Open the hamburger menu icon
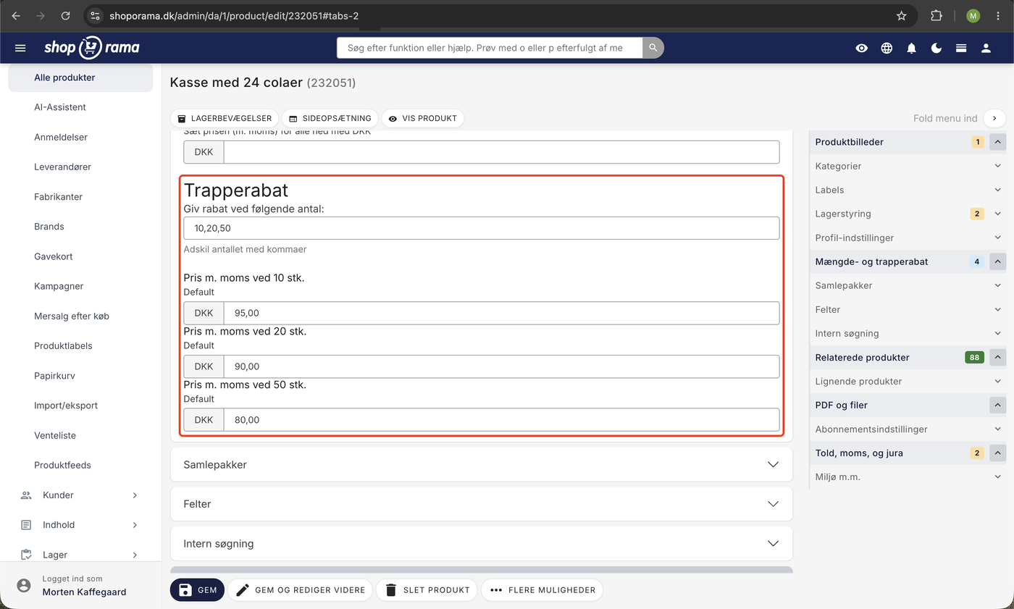This screenshot has height=609, width=1014. (x=20, y=48)
